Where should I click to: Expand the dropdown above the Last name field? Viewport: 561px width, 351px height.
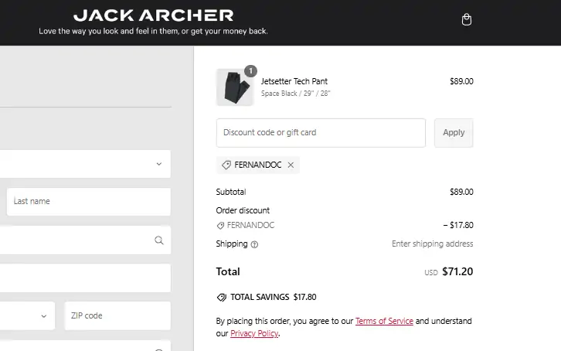(x=85, y=164)
